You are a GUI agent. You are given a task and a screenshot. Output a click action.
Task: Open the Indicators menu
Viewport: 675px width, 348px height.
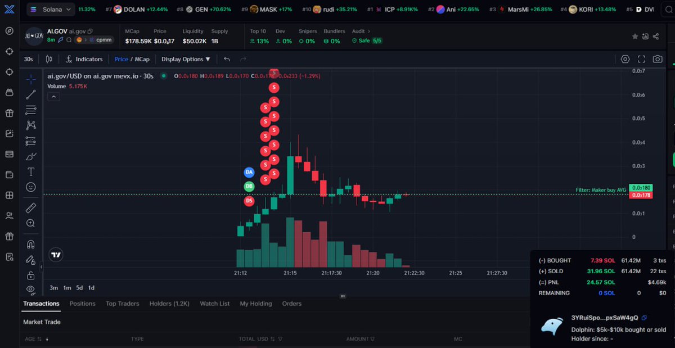point(84,59)
